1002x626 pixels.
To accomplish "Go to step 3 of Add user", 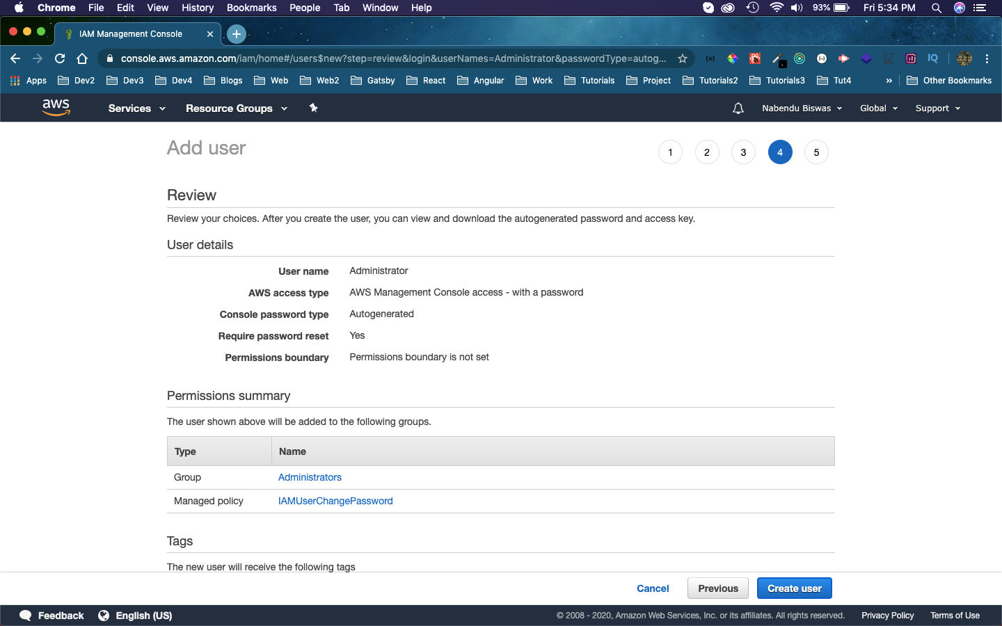I will click(743, 152).
